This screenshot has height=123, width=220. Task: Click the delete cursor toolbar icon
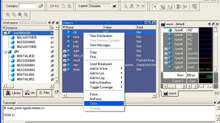tap(132, 6)
